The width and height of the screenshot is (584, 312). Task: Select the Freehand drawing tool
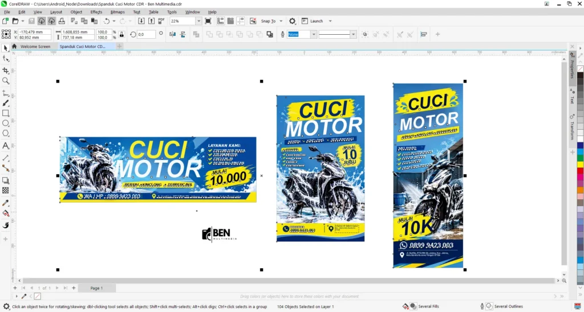(6, 93)
